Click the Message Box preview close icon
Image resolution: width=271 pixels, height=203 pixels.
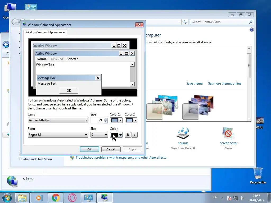(98, 78)
